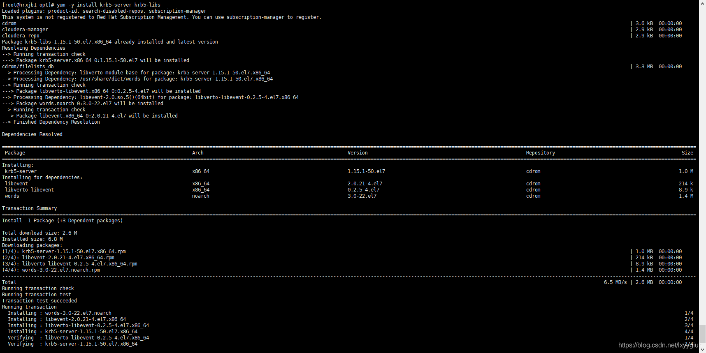Click version '2.0.21-4.el7' in table
Image resolution: width=706 pixels, height=353 pixels.
(x=365, y=184)
